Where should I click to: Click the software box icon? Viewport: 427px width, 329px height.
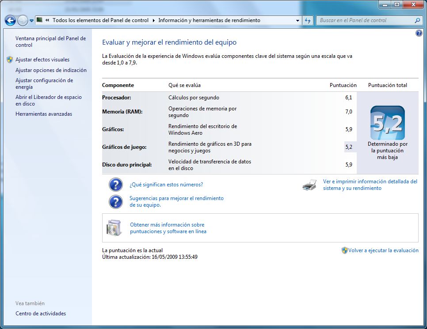(114, 228)
